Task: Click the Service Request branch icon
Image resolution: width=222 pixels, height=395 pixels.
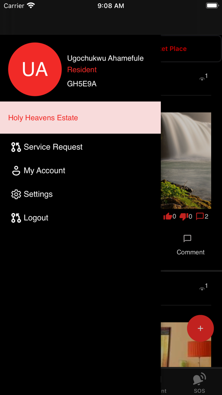Action: (x=16, y=147)
